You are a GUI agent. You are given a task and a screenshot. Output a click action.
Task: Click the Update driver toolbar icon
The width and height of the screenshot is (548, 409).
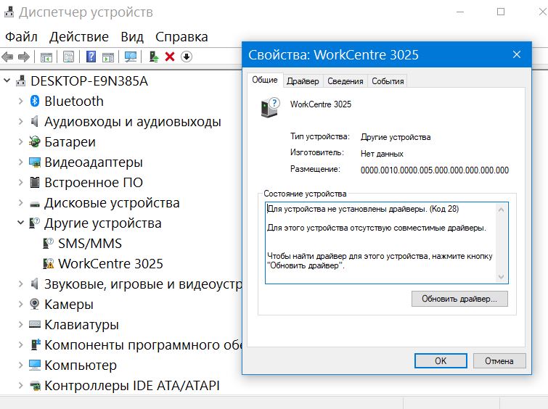pos(153,57)
